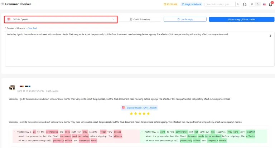Screen dimensions: 275x148
Task: Click the Clear Text link
Action: [32, 28]
